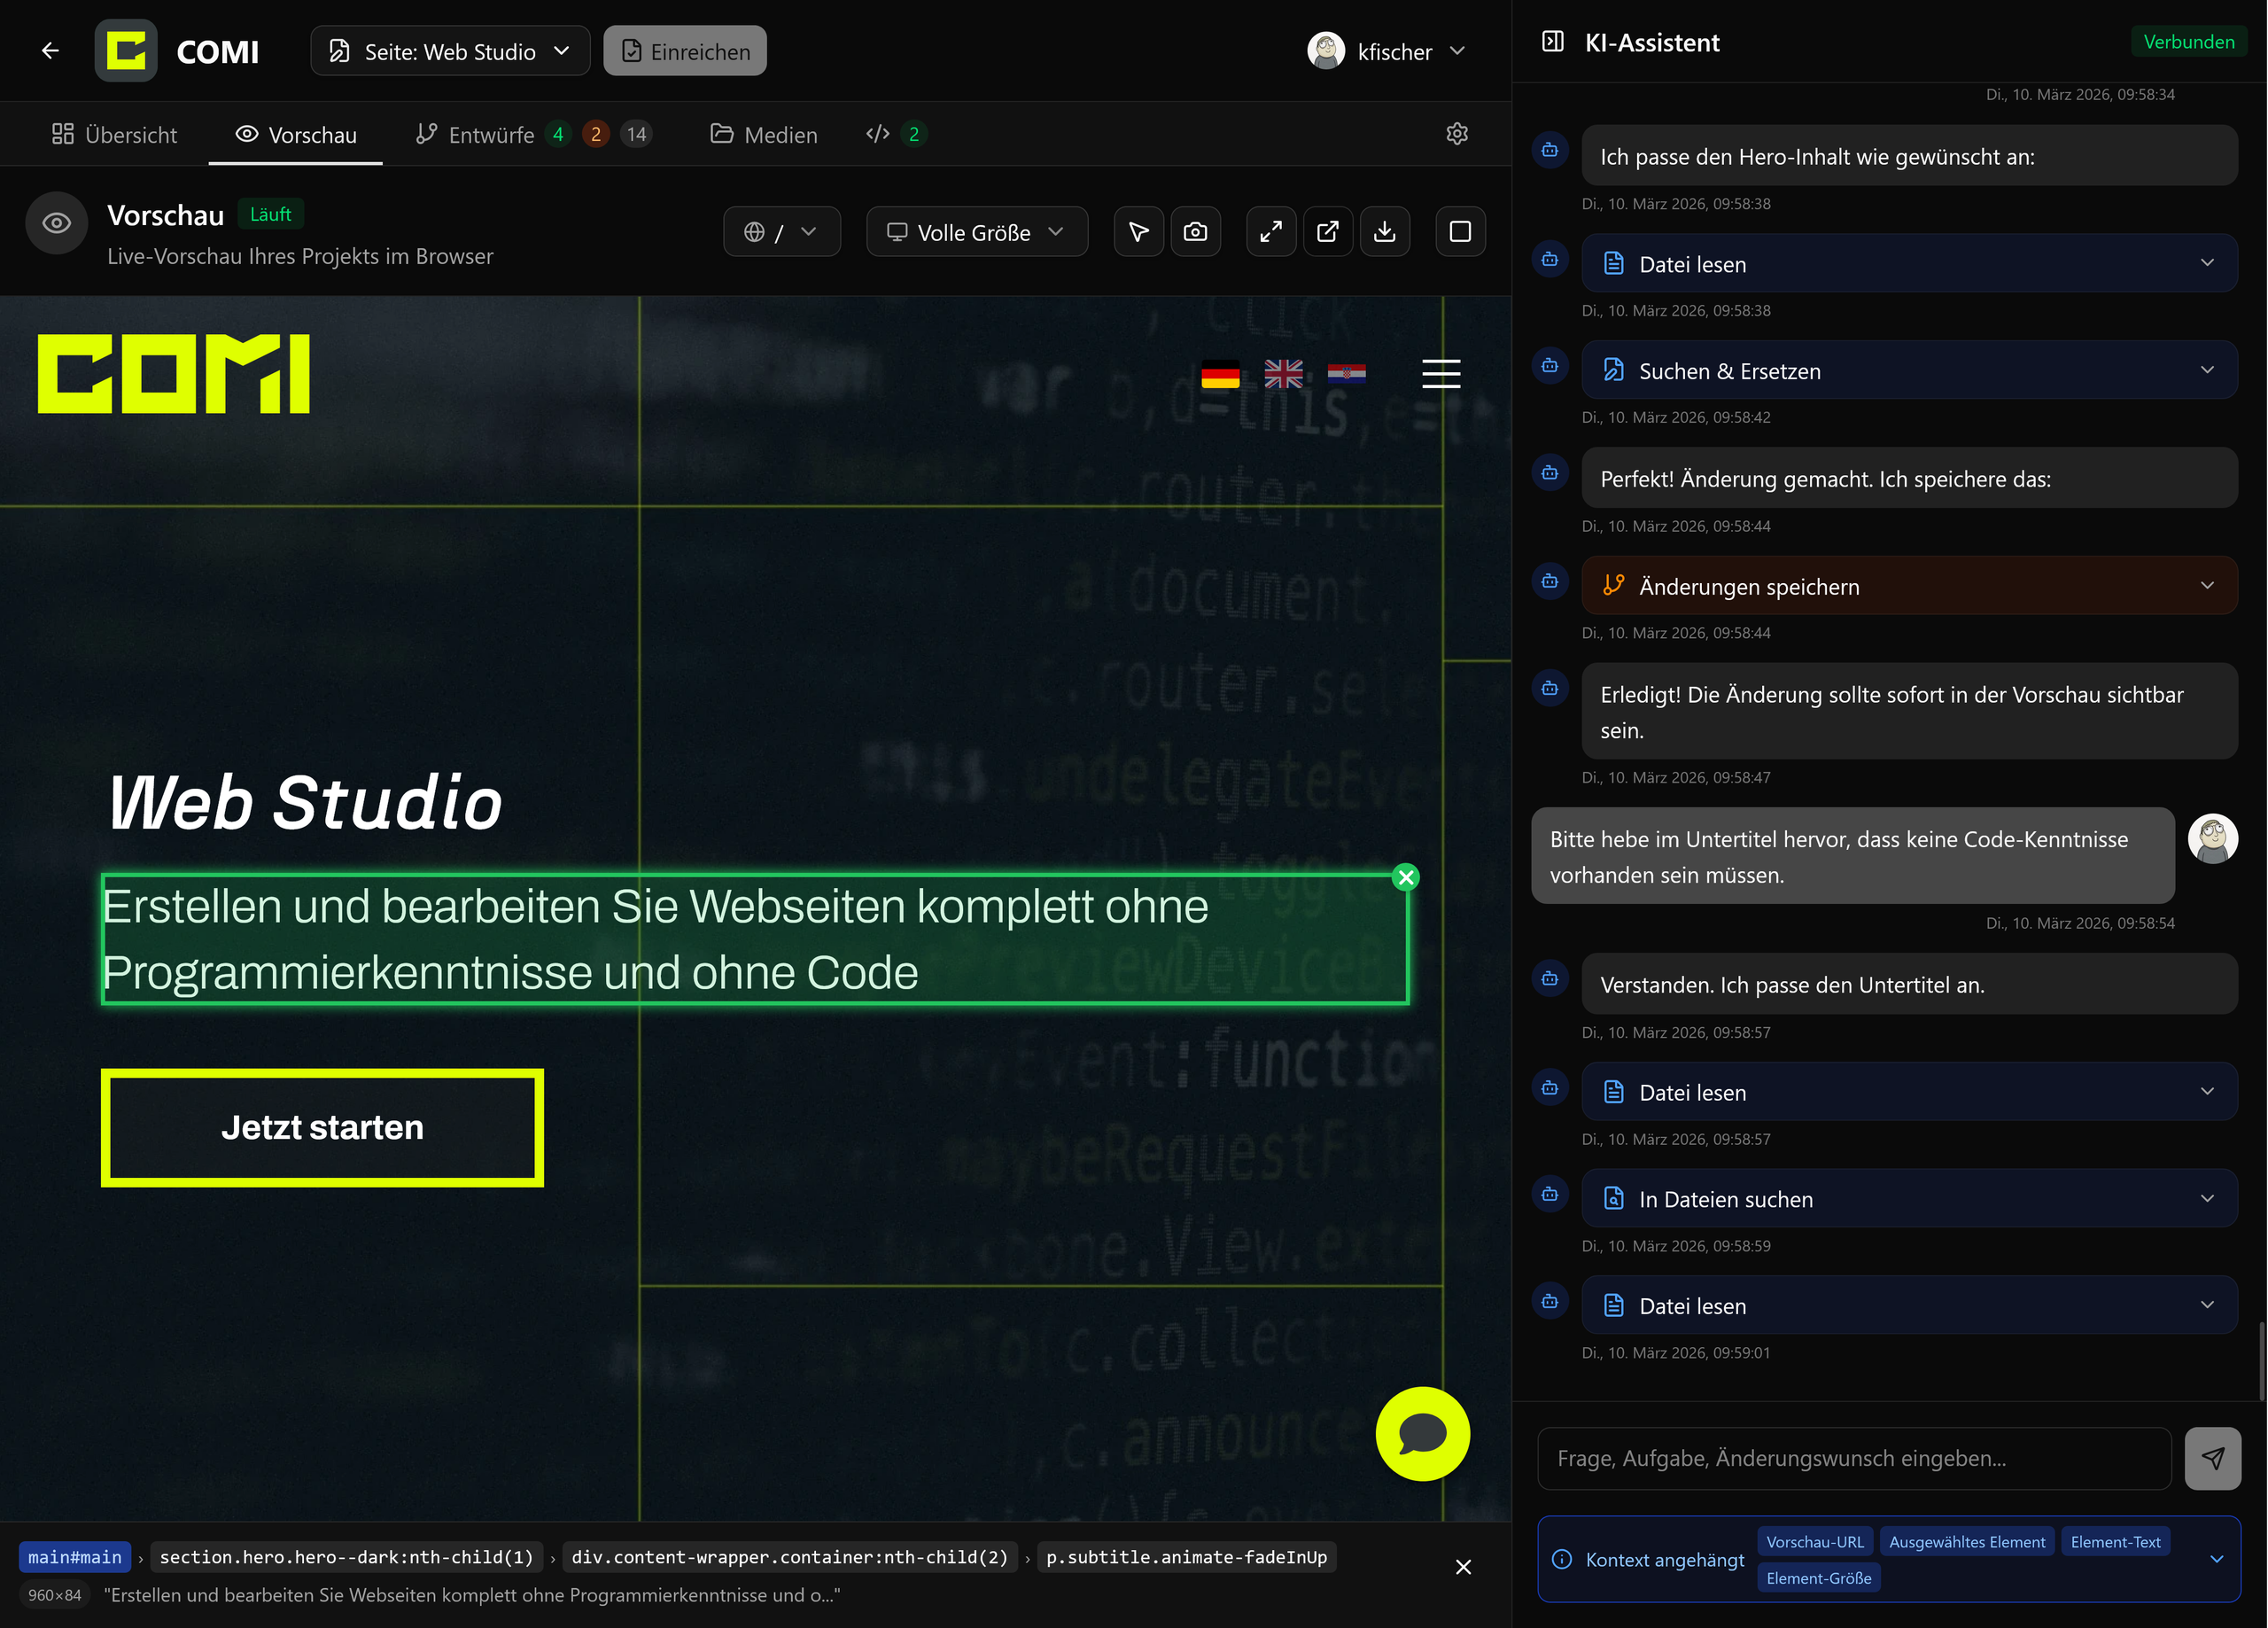Expand preview to fullscreen

pos(1271,232)
